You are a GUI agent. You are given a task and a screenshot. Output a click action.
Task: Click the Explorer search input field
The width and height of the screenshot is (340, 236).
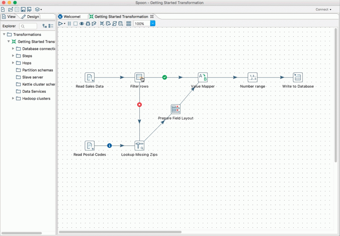pyautogui.click(x=28, y=26)
